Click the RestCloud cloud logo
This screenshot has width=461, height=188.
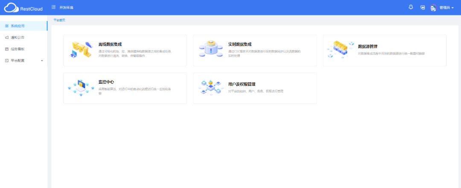(x=12, y=8)
